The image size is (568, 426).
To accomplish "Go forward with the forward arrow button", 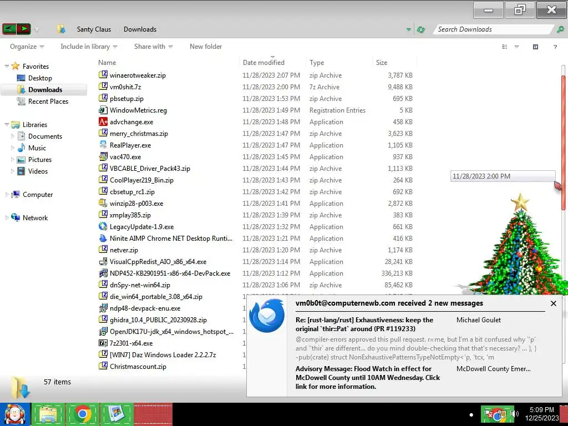I will (23, 29).
